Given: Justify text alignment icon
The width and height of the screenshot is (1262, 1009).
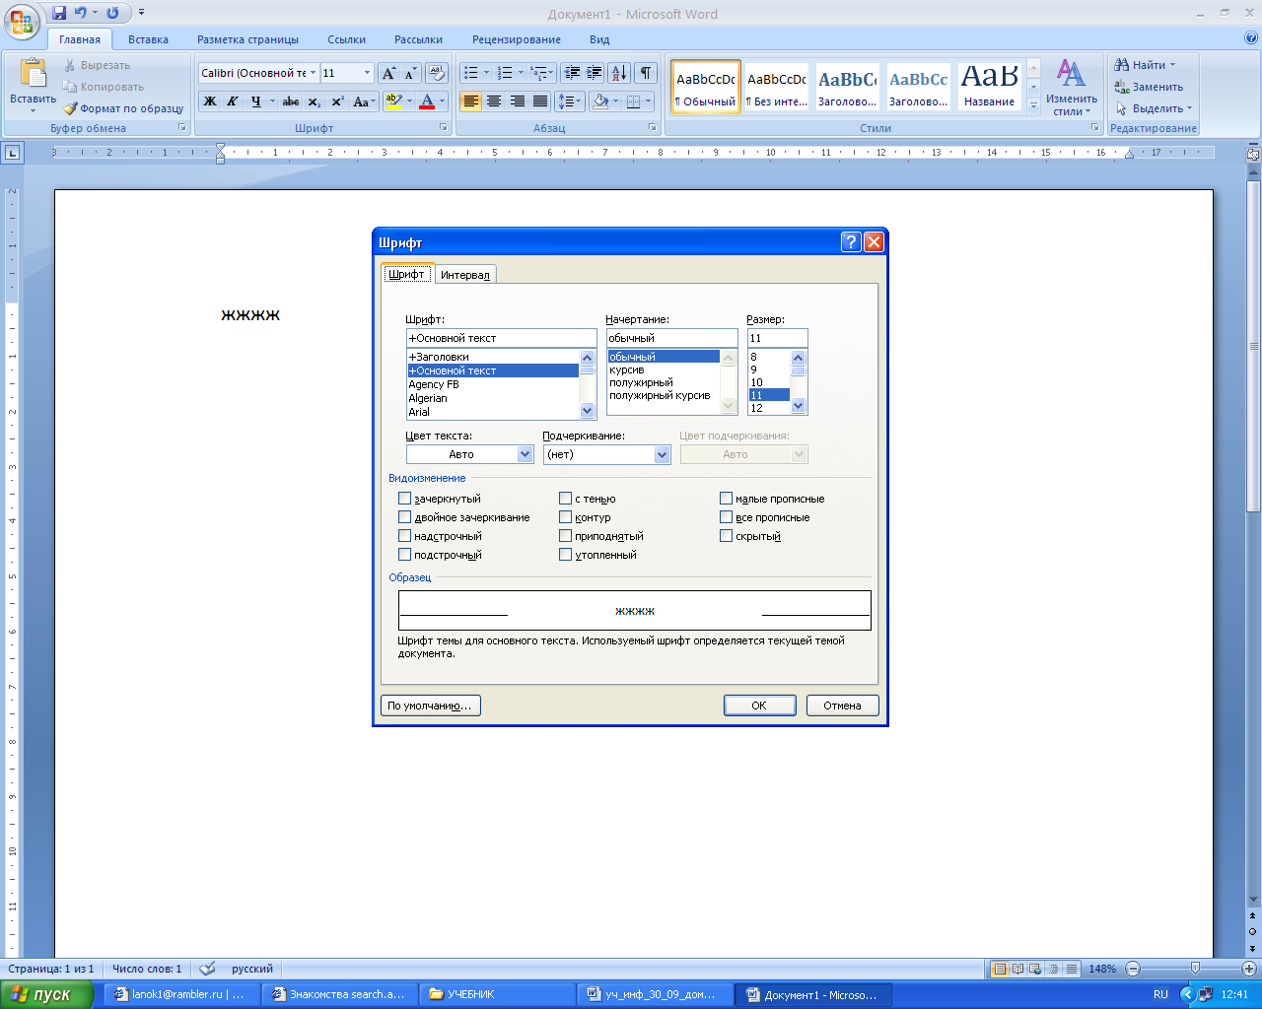Looking at the screenshot, I should coord(540,101).
